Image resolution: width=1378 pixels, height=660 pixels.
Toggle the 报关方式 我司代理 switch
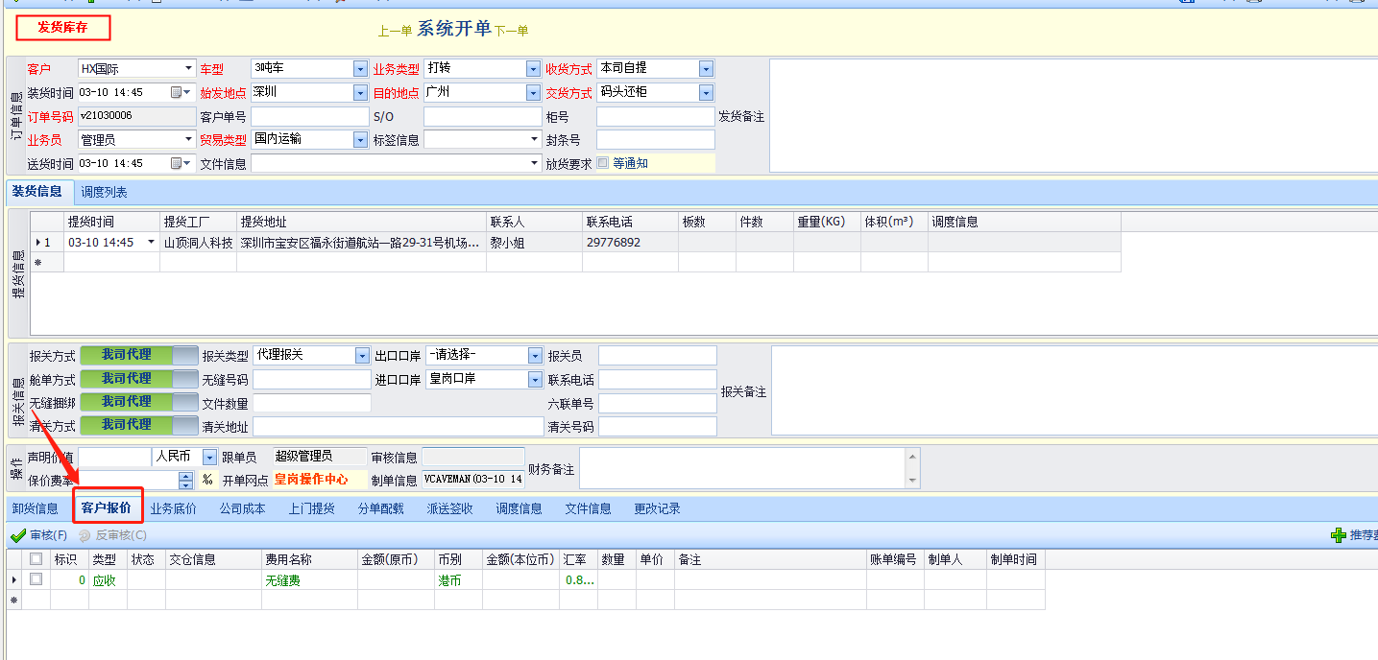pyautogui.click(x=138, y=355)
